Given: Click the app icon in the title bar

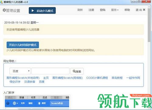Looking at the screenshot, I should point(2,2).
